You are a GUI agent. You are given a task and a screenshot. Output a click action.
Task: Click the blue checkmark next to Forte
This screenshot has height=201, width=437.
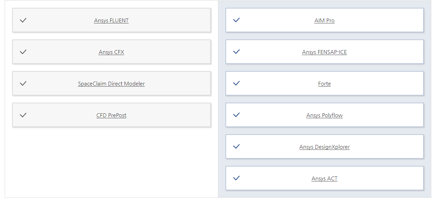coord(236,83)
